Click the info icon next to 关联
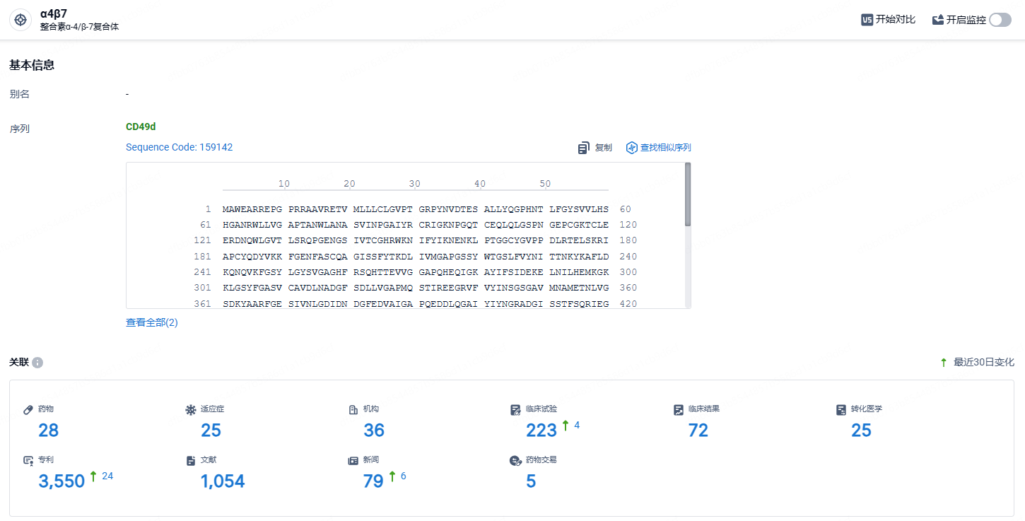The height and width of the screenshot is (521, 1025). (37, 363)
